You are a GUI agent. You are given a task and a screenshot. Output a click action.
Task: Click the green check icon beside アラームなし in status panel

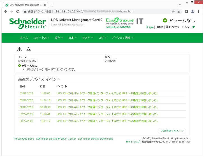[x=20, y=66]
